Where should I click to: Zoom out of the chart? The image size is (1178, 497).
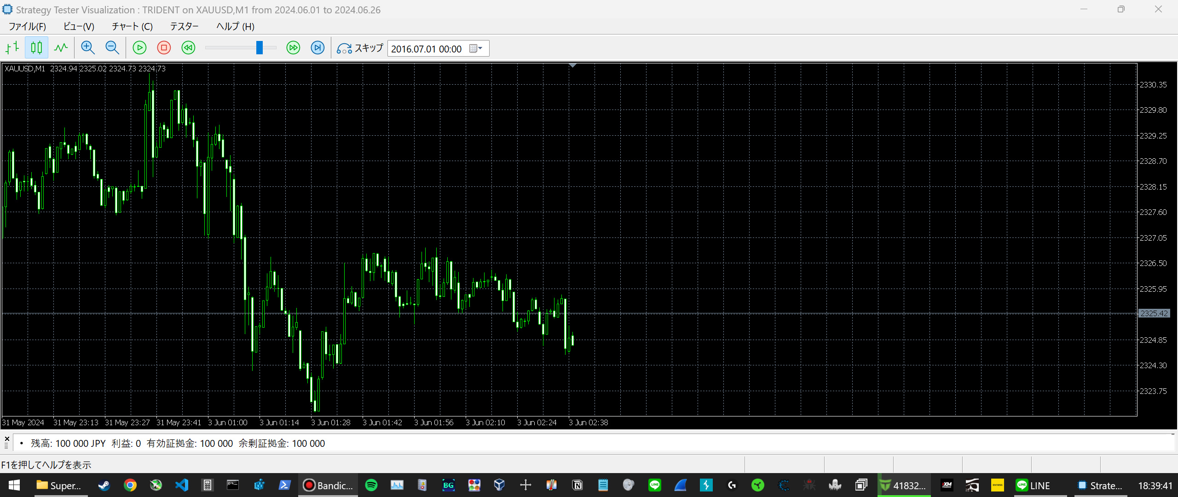pos(112,48)
